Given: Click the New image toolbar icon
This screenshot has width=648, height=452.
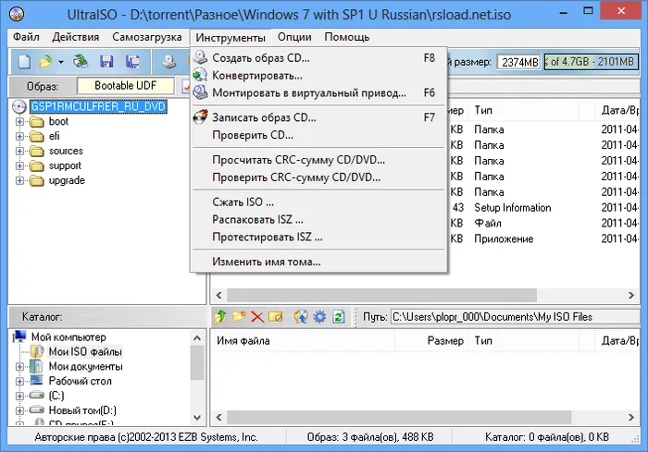Looking at the screenshot, I should click(x=24, y=62).
